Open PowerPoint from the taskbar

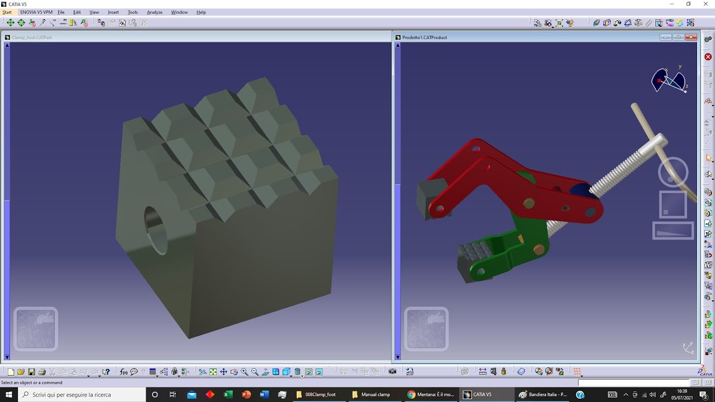pos(246,394)
